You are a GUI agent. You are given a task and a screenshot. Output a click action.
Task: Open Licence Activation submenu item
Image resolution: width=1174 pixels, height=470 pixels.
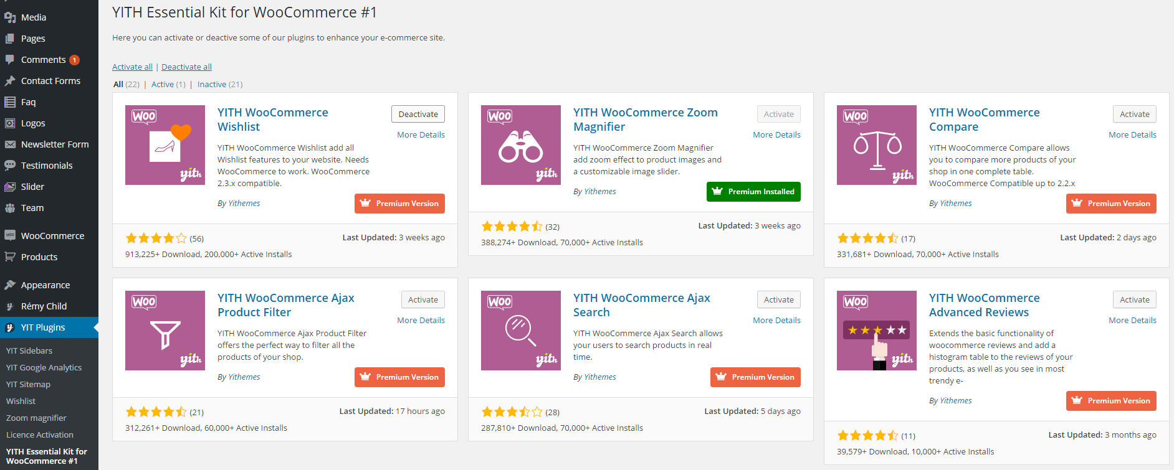pyautogui.click(x=40, y=435)
